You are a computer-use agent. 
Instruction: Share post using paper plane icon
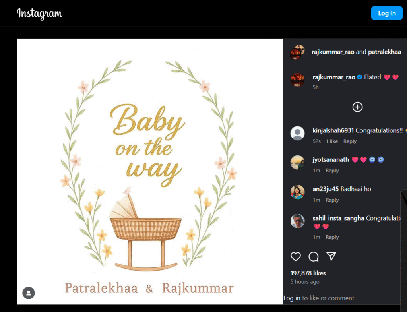331,256
